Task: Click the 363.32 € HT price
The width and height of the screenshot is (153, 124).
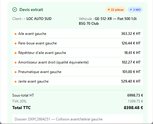Action: pos(131,34)
